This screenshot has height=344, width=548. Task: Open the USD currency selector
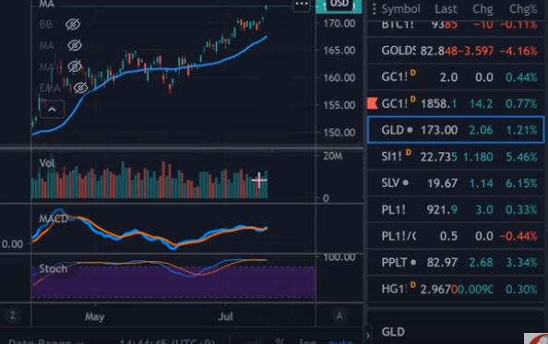[x=339, y=5]
